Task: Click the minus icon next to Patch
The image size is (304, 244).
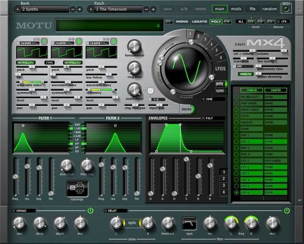Action: 146,9
